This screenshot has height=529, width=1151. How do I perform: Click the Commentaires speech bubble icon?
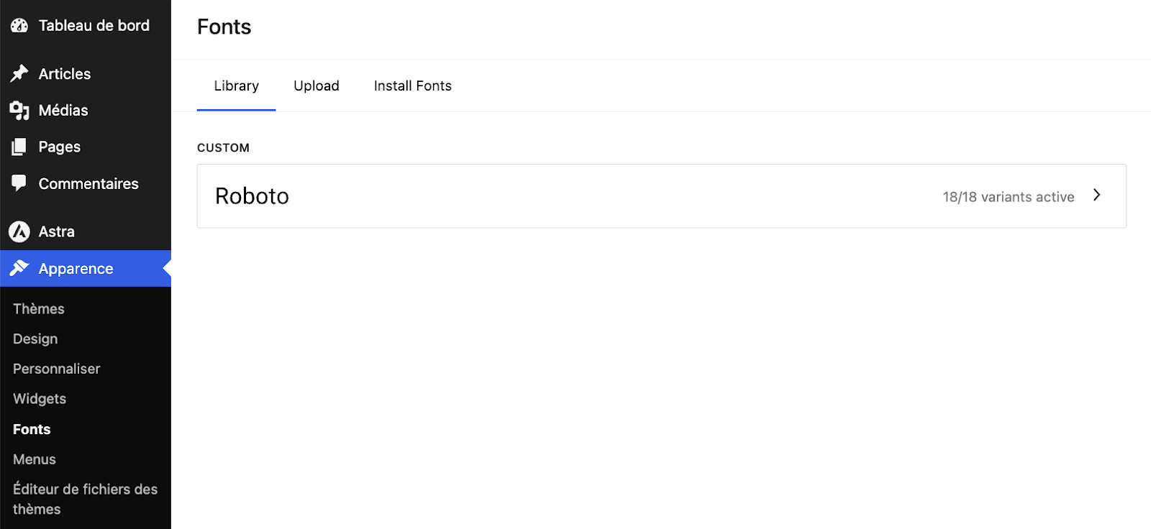point(19,184)
